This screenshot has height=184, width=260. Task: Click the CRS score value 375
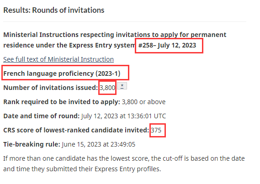156,130
